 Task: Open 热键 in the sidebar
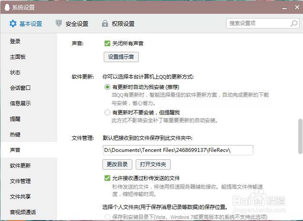[29, 134]
